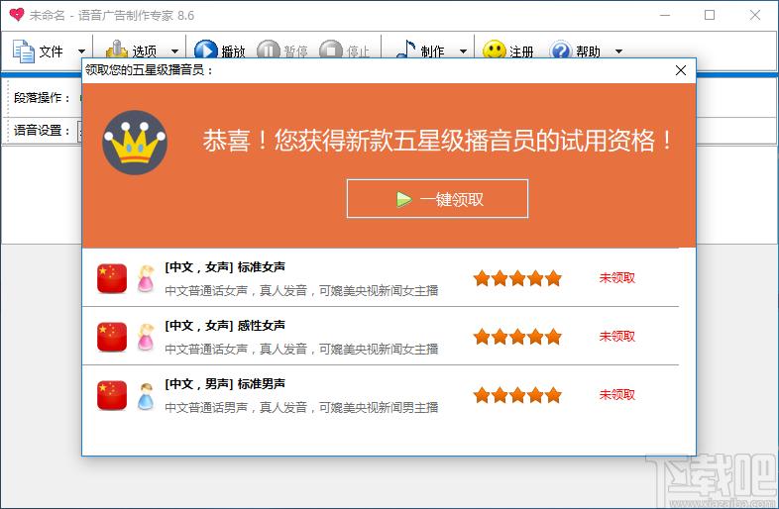
Task: Click the 语音设置 label in main window
Action: (x=42, y=131)
